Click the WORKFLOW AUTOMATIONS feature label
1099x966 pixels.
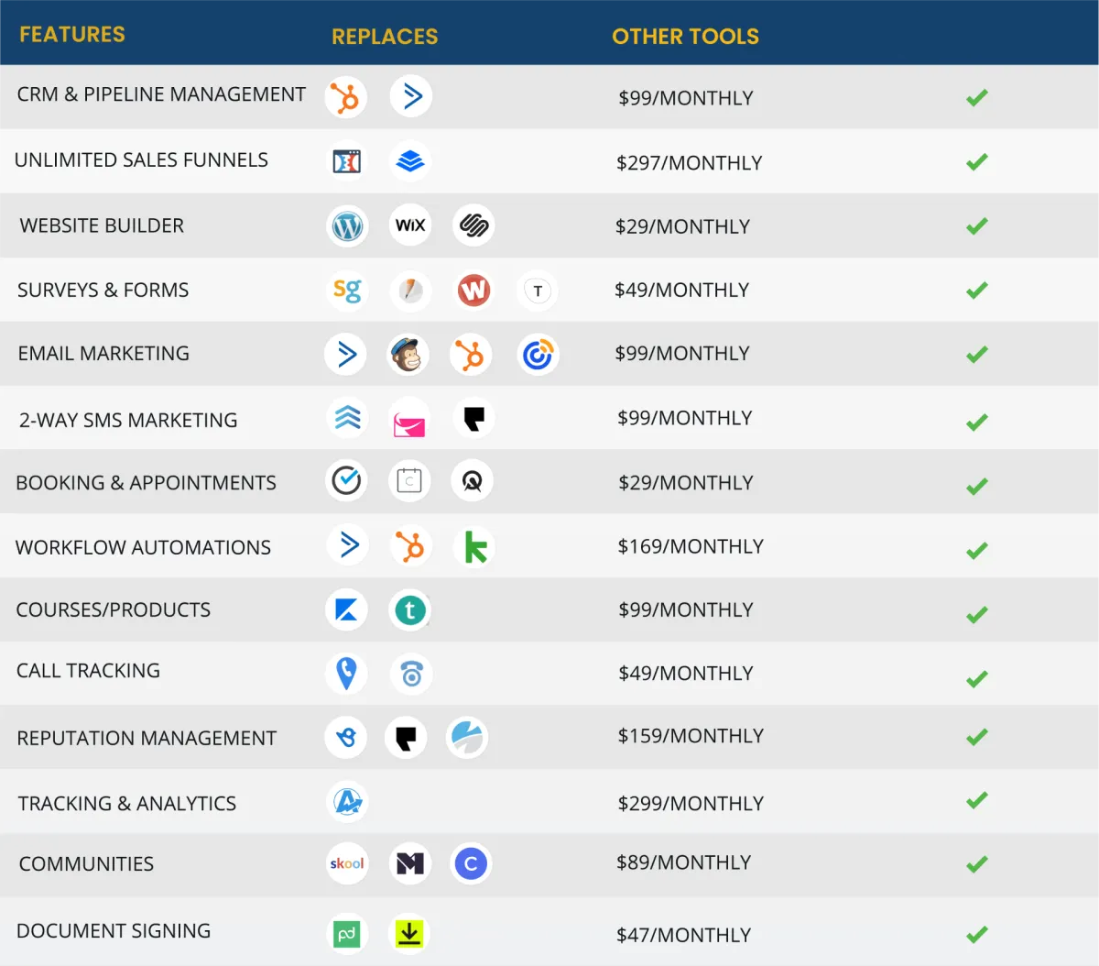coord(143,547)
